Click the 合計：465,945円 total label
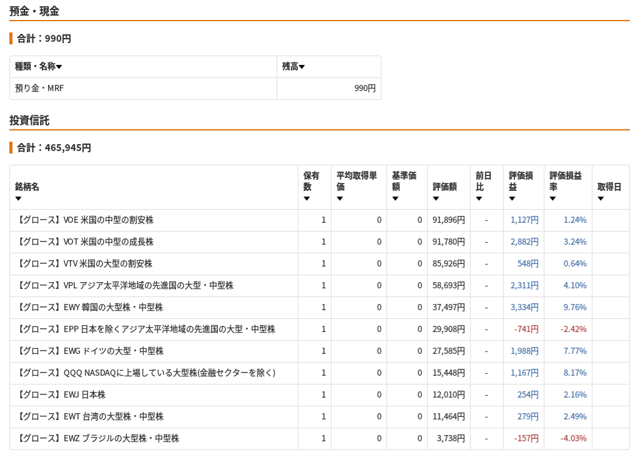The width and height of the screenshot is (640, 460). pos(53,148)
